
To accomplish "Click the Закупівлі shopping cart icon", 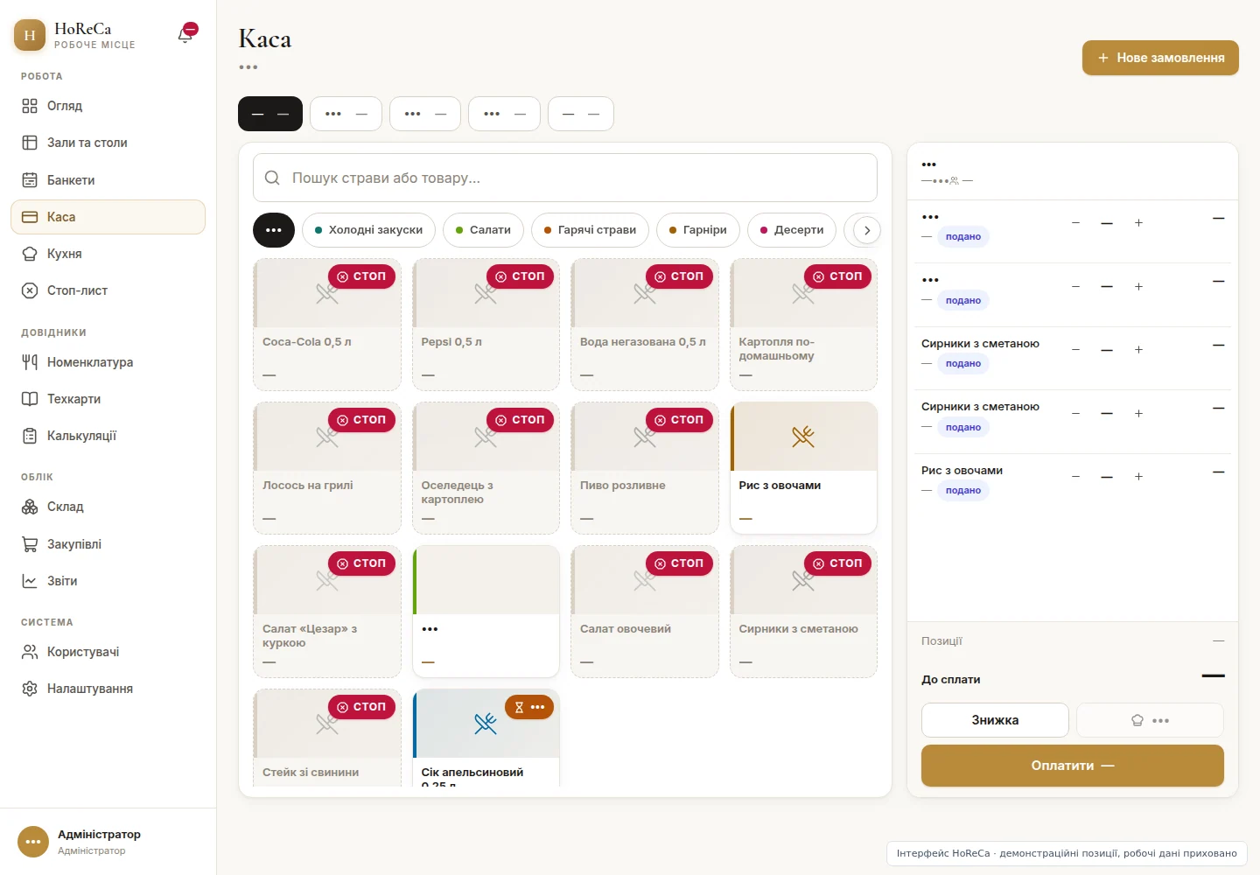I will coord(30,544).
